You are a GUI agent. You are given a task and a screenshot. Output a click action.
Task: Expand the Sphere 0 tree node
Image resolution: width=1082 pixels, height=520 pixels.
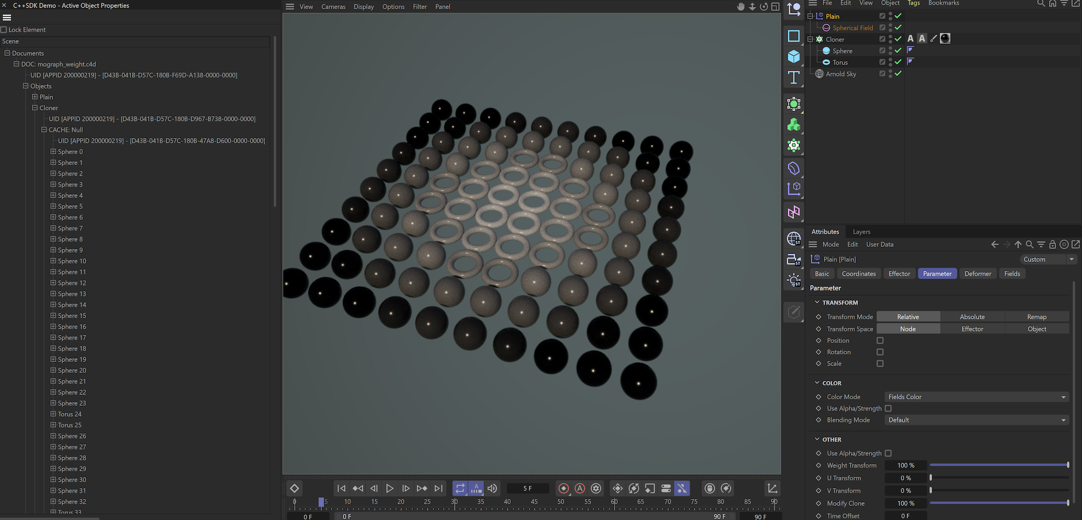53,152
